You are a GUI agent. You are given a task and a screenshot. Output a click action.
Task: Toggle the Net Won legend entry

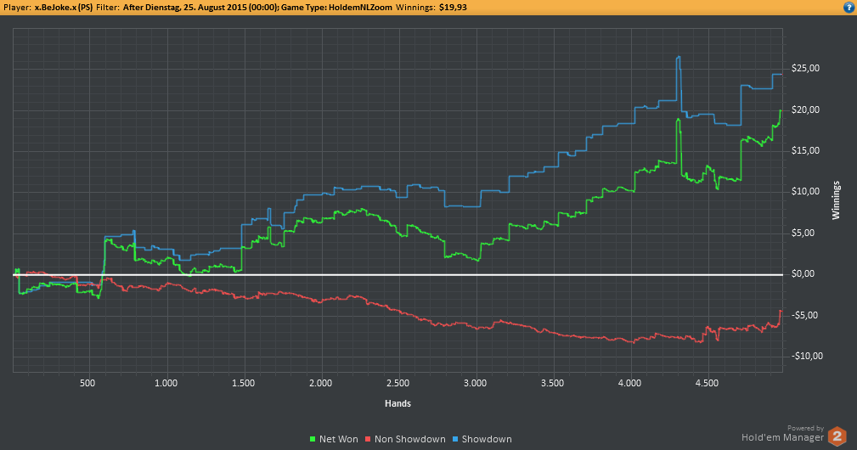click(334, 439)
